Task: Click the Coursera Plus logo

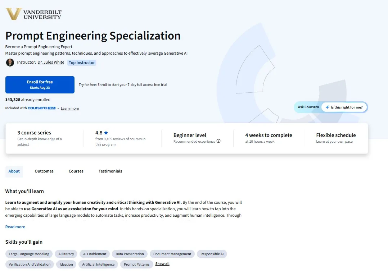Action: [42, 108]
